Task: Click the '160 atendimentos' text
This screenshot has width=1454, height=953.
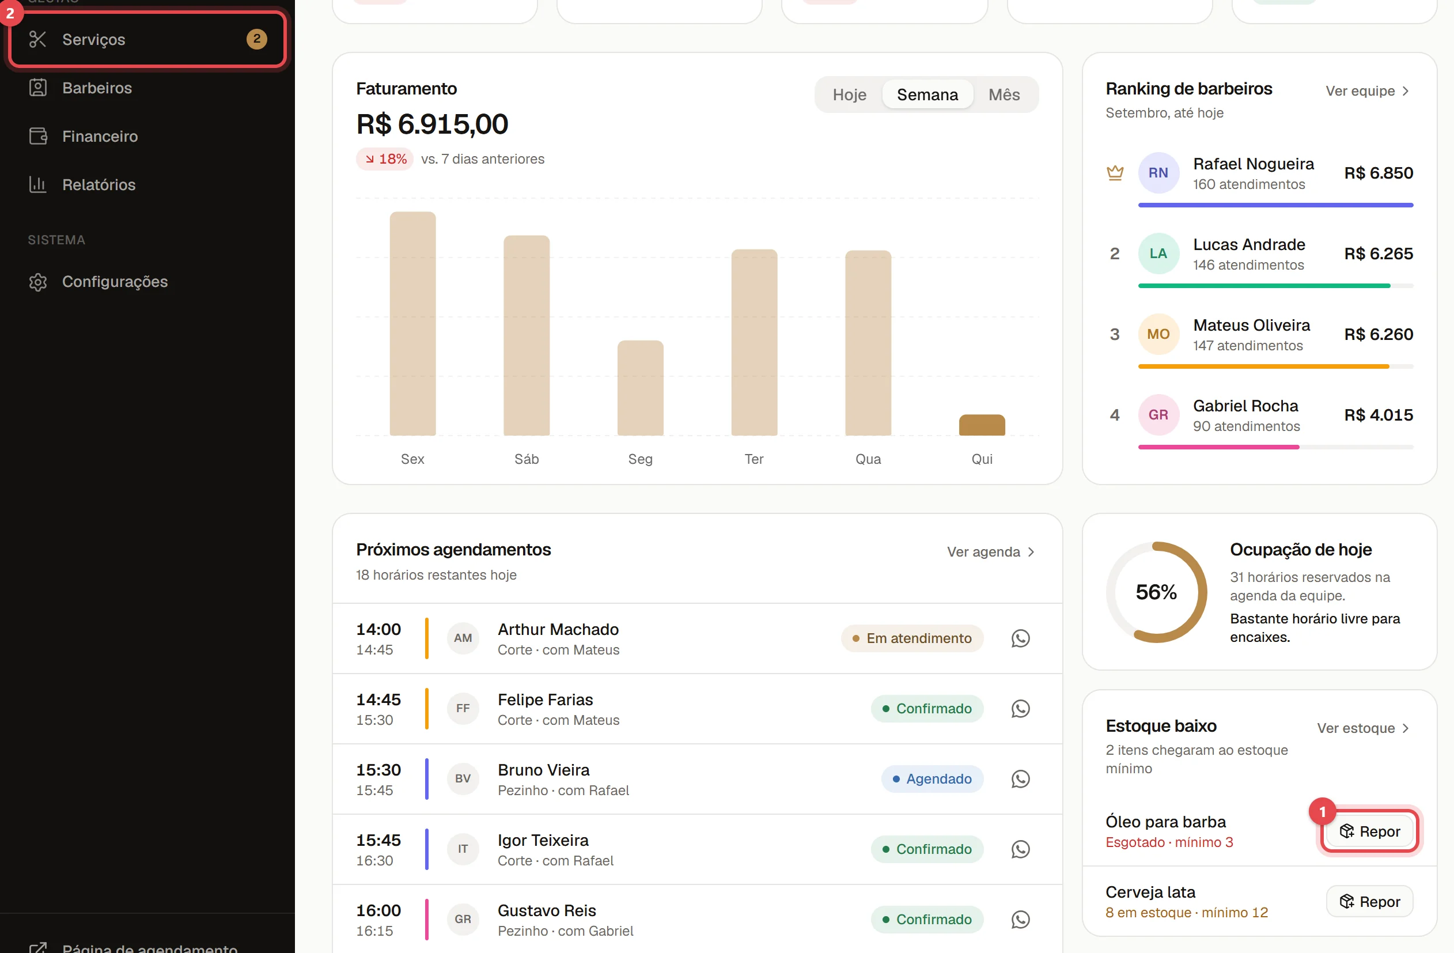Action: coord(1249,184)
